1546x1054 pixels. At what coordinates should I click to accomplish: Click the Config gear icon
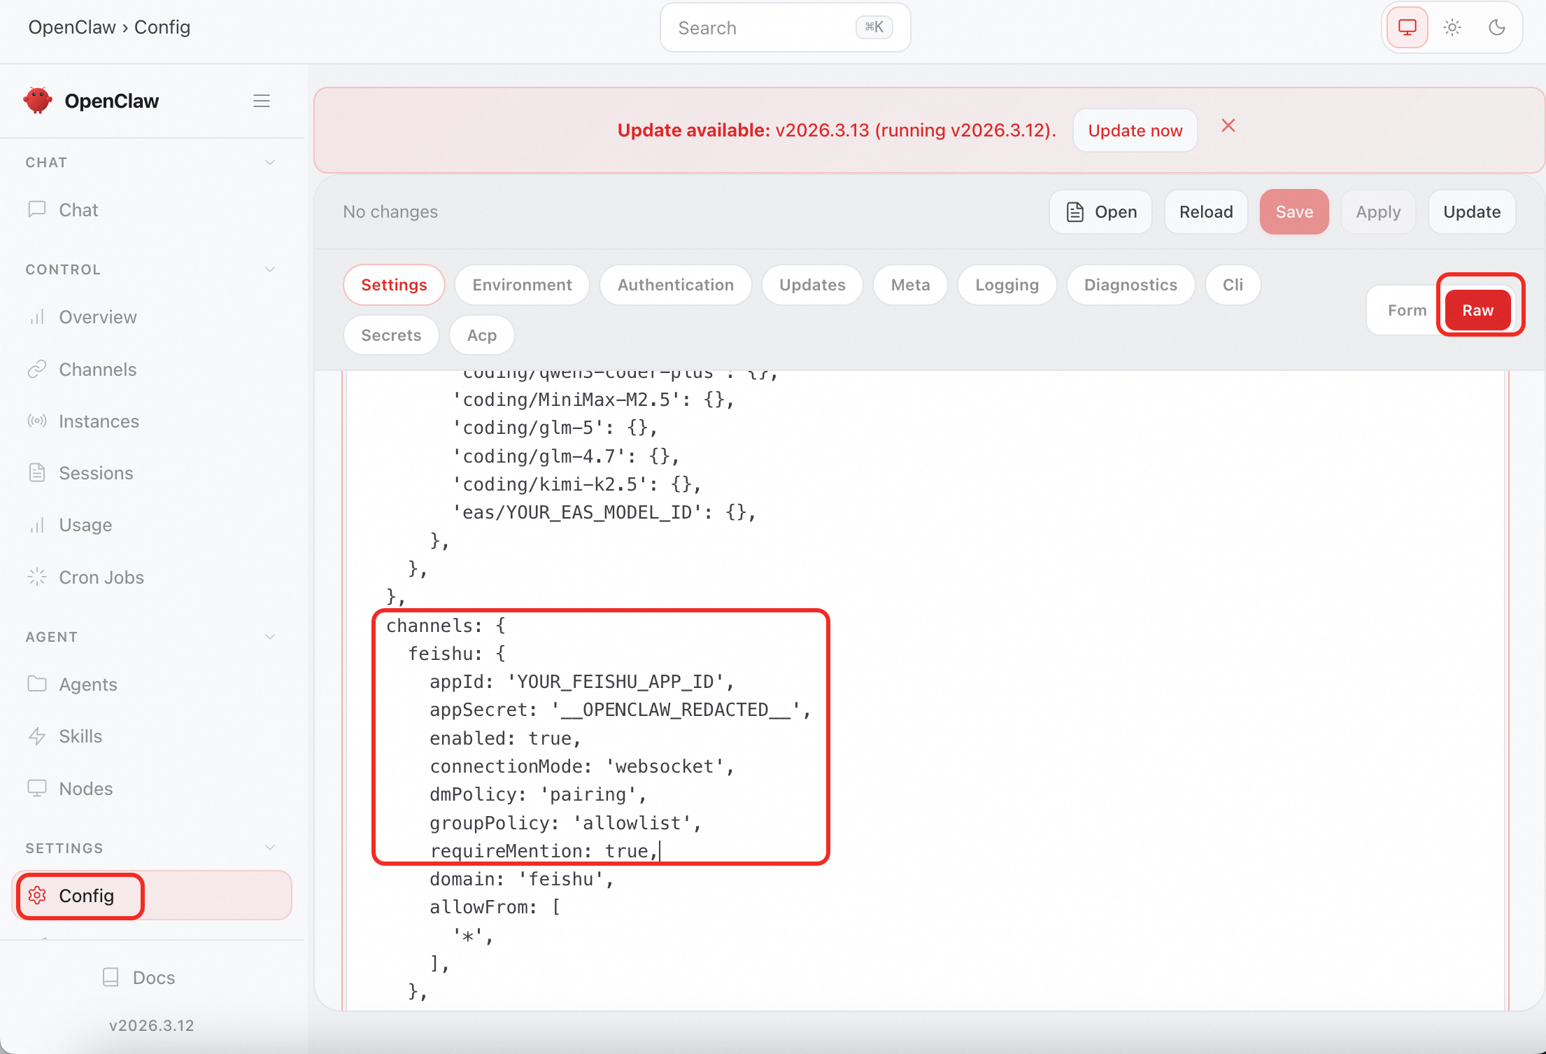coord(38,895)
